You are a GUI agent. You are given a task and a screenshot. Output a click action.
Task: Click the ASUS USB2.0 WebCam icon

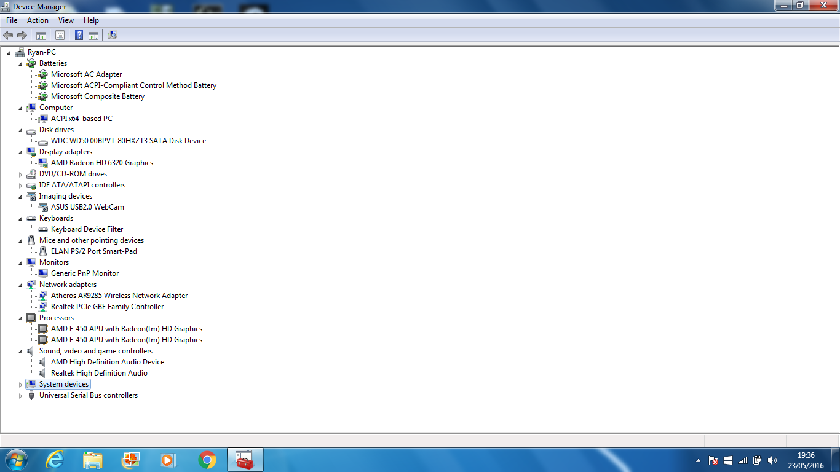click(x=42, y=207)
